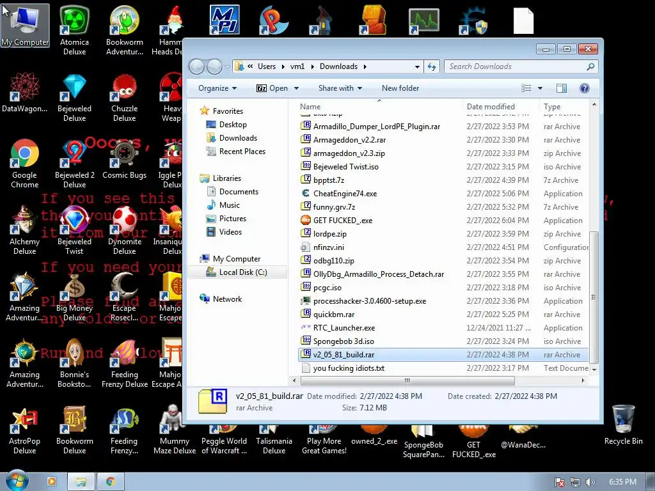
Task: Select SpongeBob SquarePants desktop icon
Action: (423, 442)
